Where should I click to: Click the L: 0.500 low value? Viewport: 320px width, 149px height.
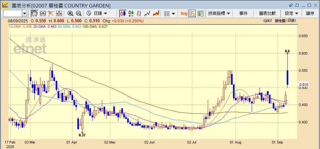click(74, 21)
